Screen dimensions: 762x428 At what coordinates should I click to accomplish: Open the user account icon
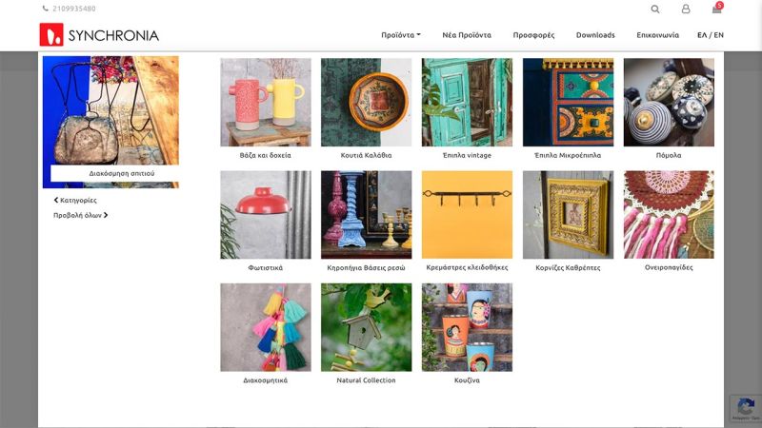(x=686, y=9)
